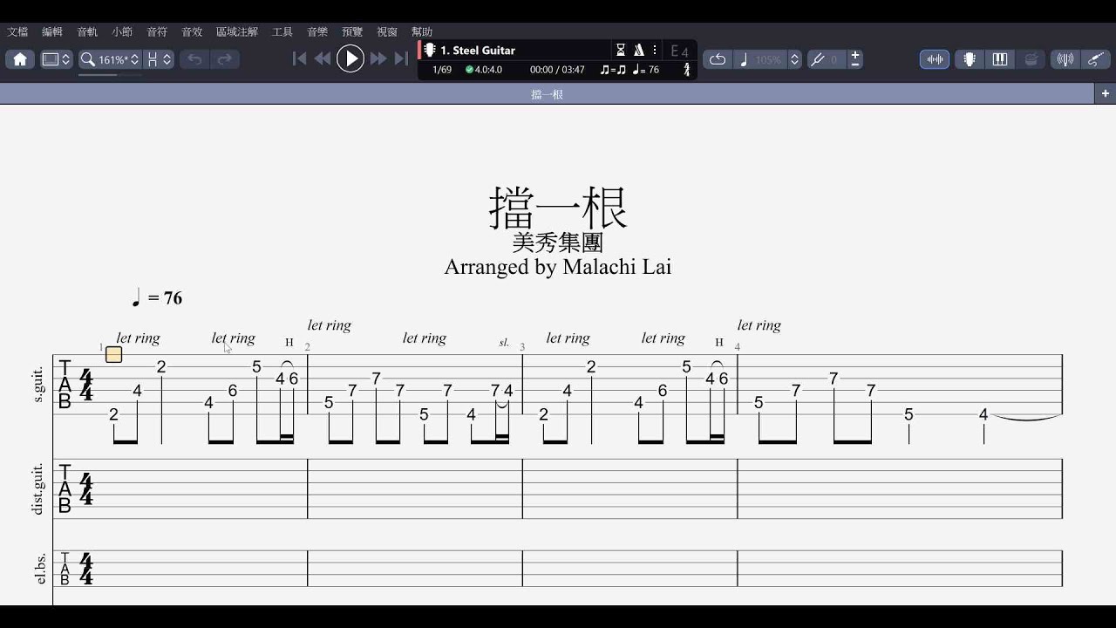
Task: Open the 文檔 menu
Action: point(17,31)
